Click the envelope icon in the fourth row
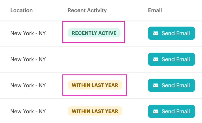202x123 pixels. pos(156,111)
